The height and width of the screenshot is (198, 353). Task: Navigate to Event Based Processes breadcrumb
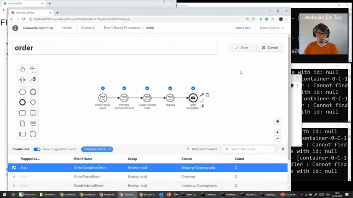coord(122,27)
